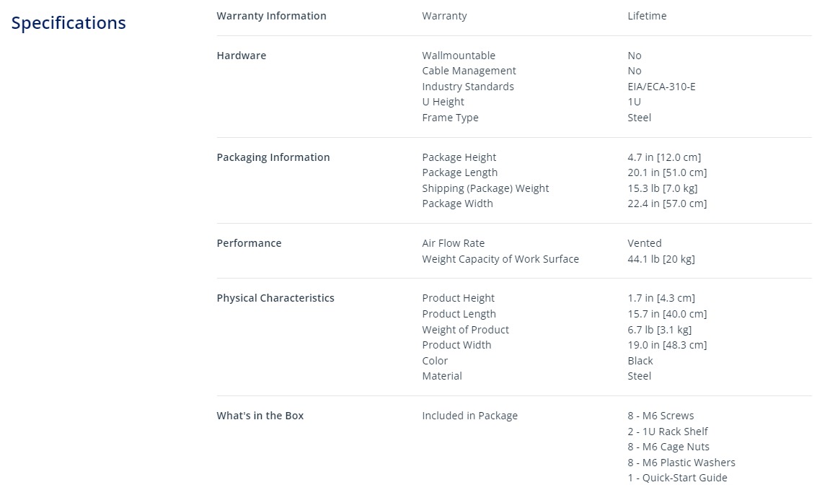Select the Shipping (Package) Weight label
Image resolution: width=817 pixels, height=490 pixels.
485,188
